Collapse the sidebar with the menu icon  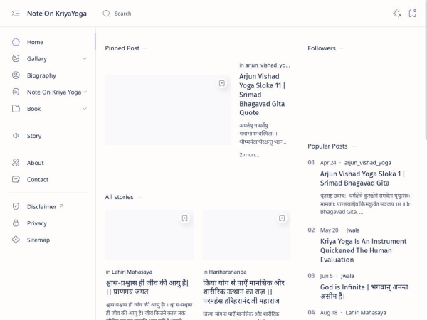16,14
